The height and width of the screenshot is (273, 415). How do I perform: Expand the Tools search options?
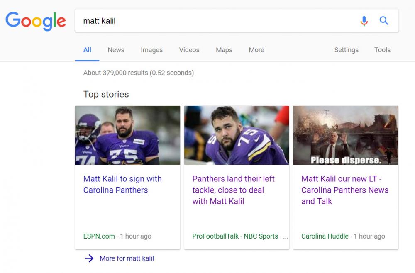pos(382,50)
